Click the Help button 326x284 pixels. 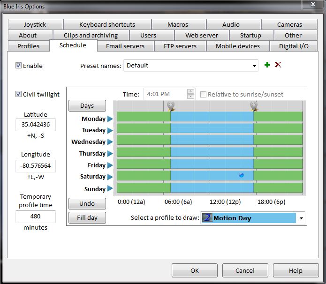296,270
